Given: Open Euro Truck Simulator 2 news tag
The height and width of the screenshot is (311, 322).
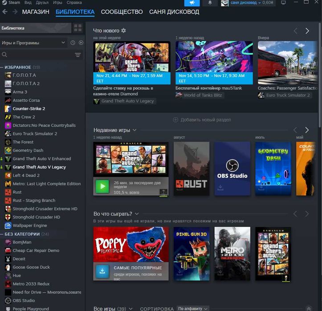Looking at the screenshot, I should coord(285,95).
